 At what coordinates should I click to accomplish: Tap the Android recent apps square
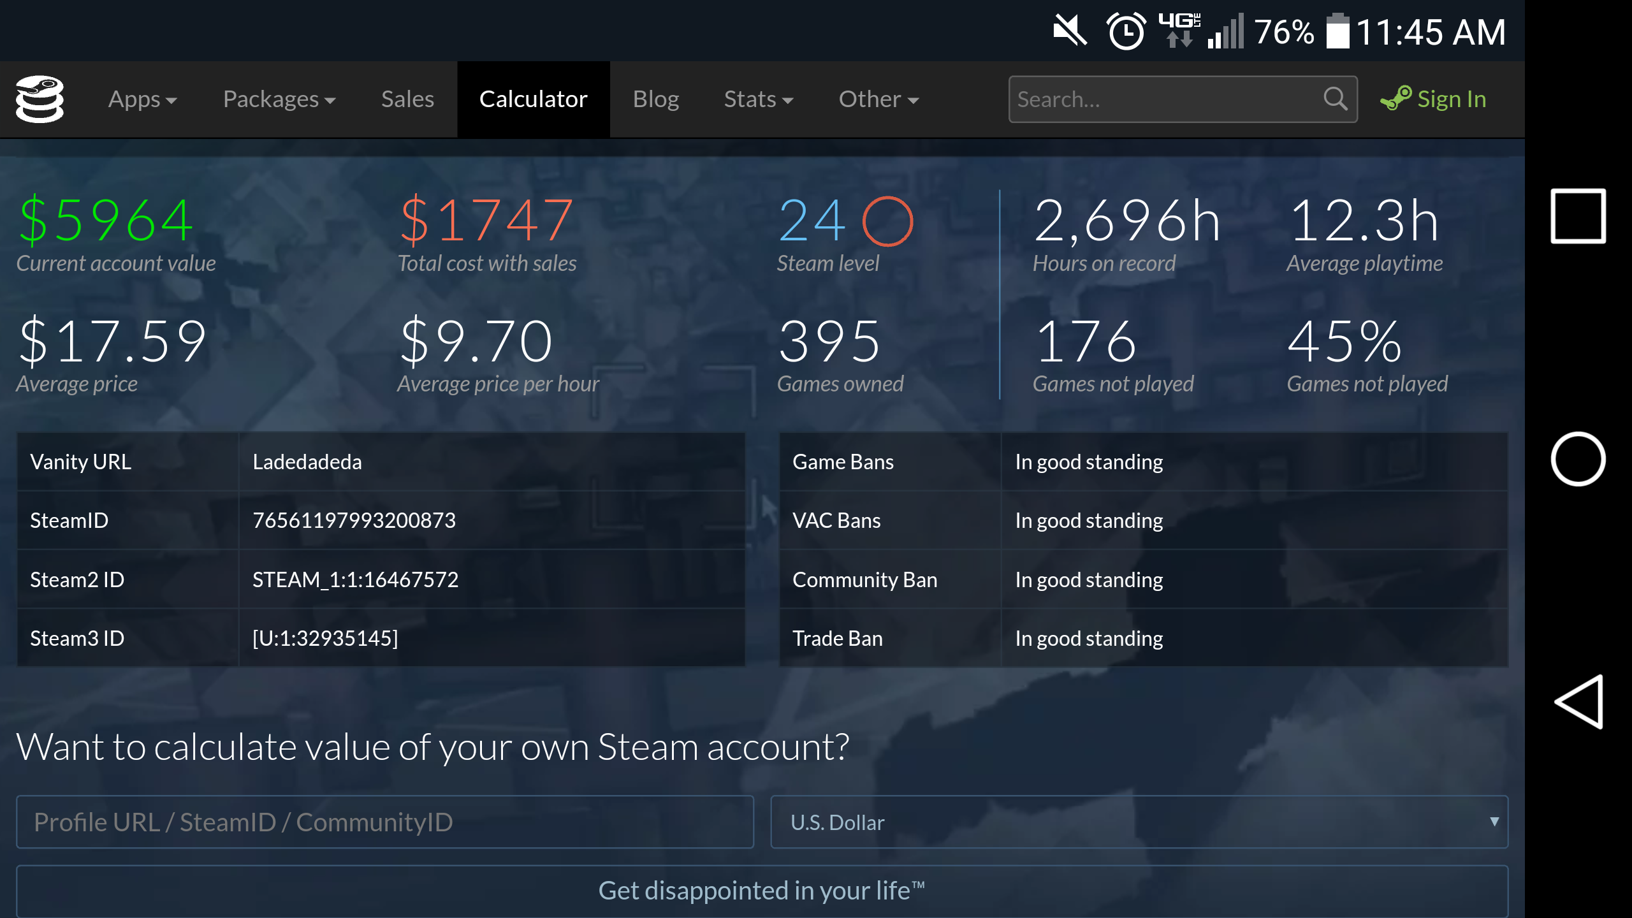pos(1578,216)
